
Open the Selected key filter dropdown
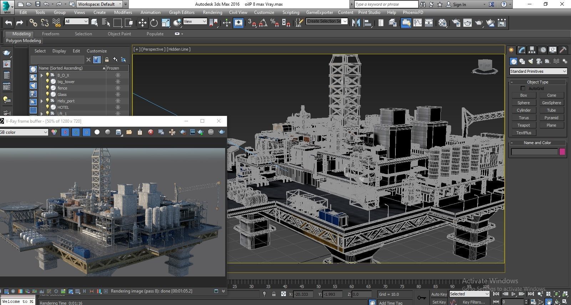pyautogui.click(x=469, y=294)
